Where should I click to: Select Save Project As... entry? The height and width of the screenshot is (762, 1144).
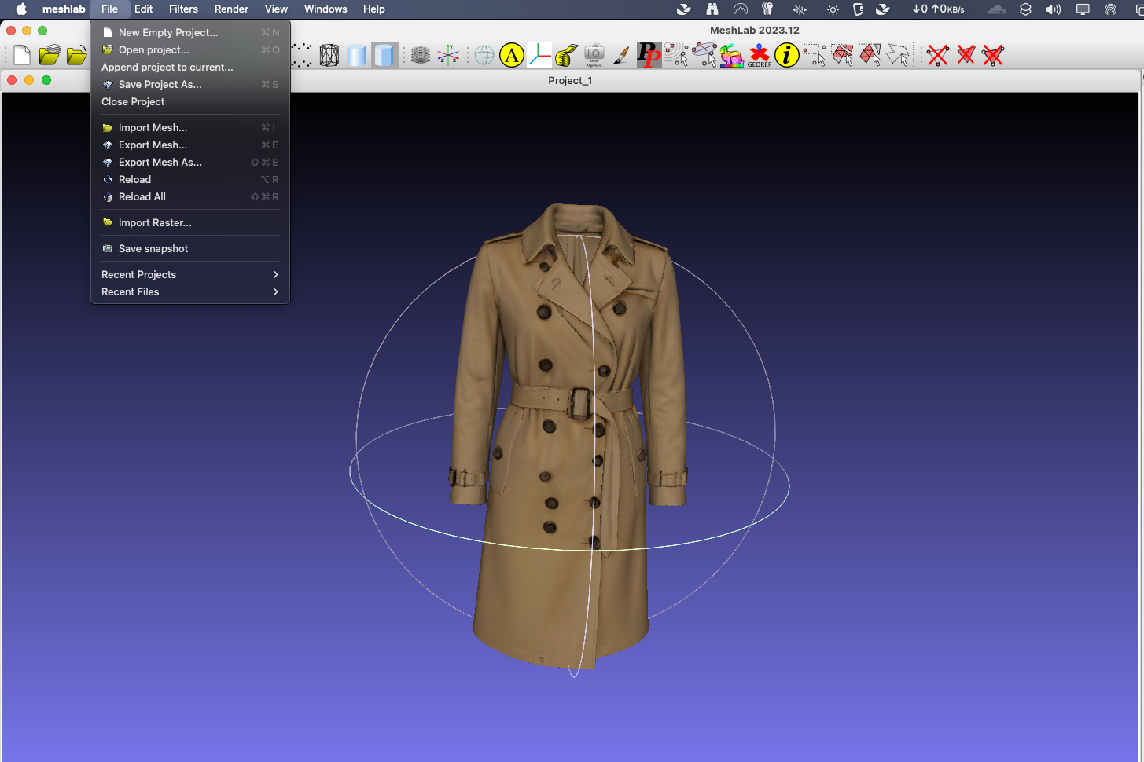(x=190, y=84)
